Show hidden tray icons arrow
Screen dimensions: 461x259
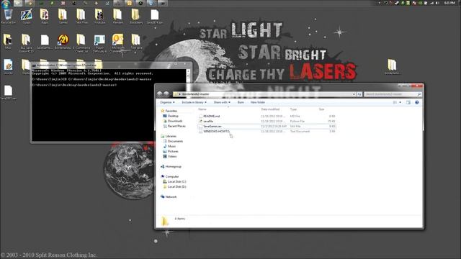coord(380,3)
